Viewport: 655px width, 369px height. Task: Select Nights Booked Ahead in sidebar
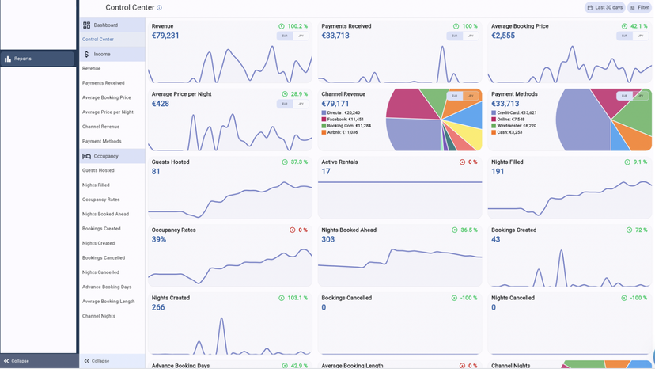click(x=105, y=215)
